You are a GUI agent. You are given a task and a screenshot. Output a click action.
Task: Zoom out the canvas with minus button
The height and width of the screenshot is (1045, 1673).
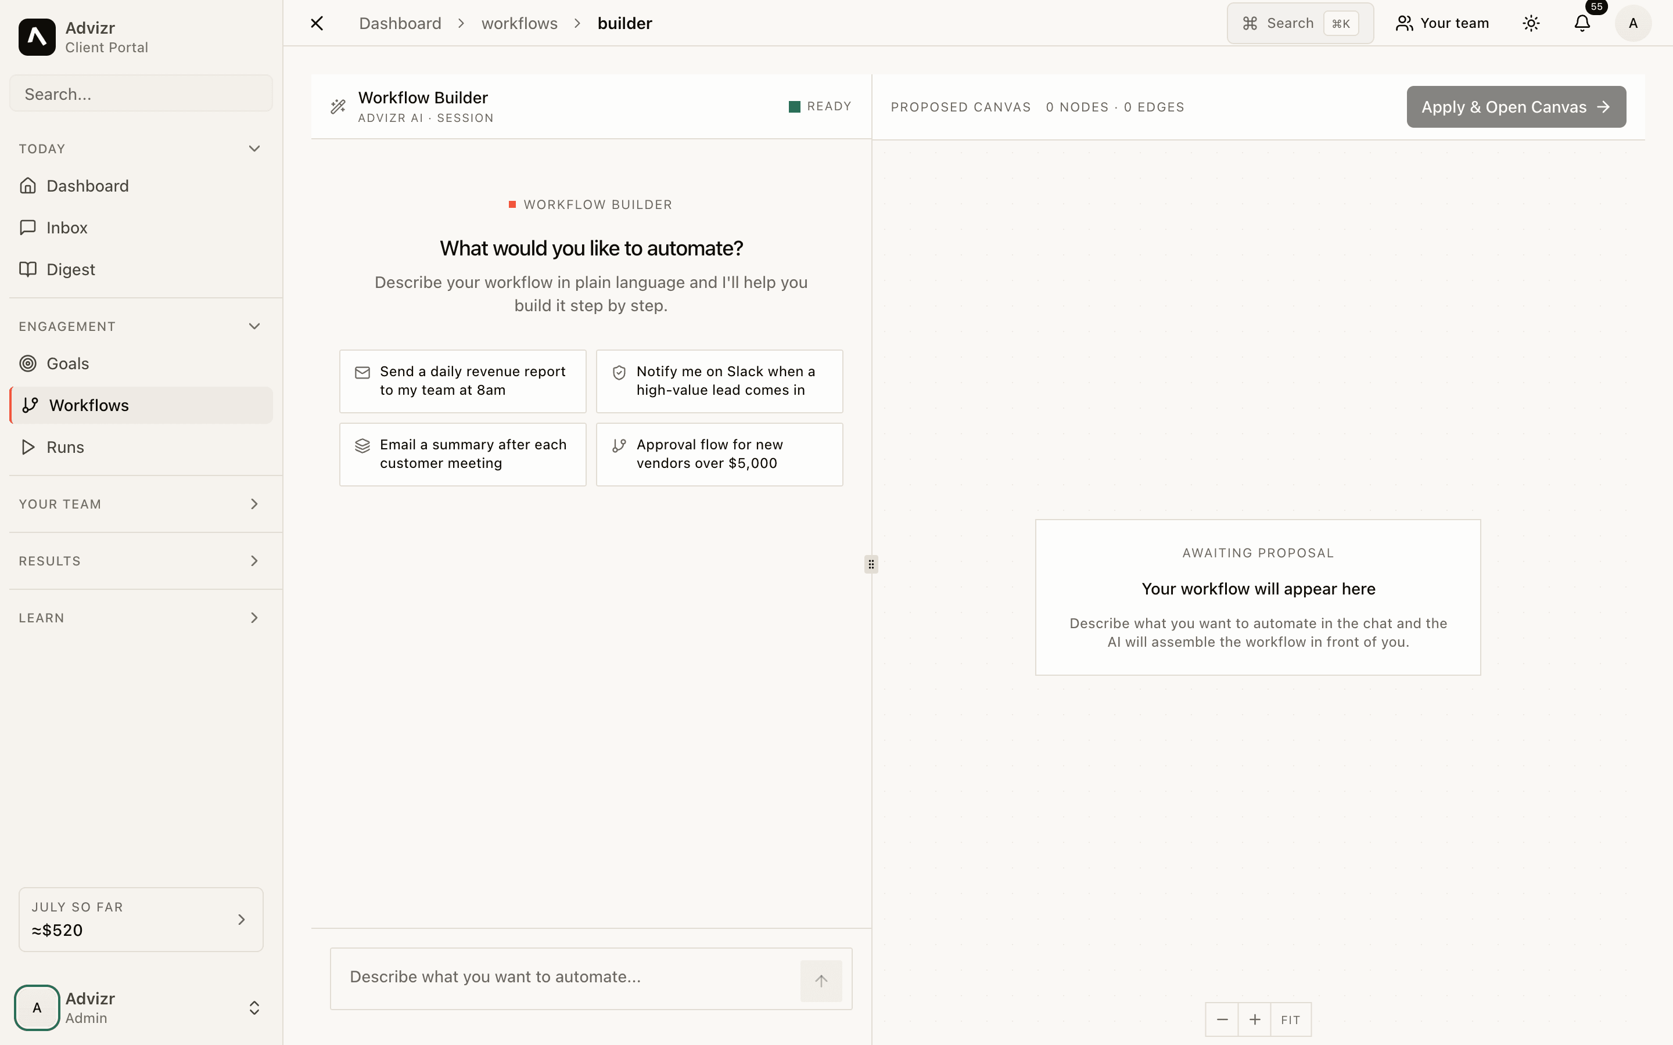(x=1222, y=1019)
